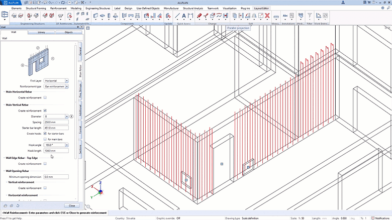Select the Text tool 'A' icon
The height and width of the screenshot is (220, 392).
coord(184,16)
